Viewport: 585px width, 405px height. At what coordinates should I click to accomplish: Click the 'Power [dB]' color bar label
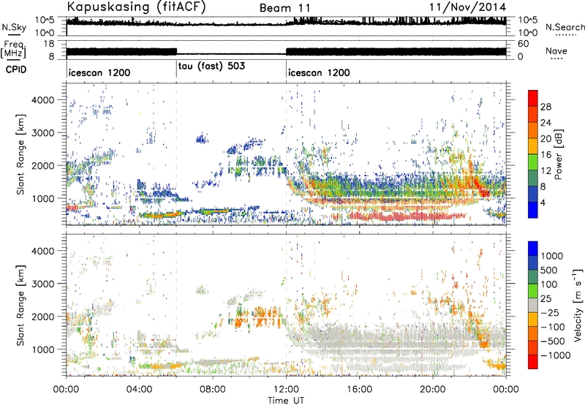click(558, 154)
